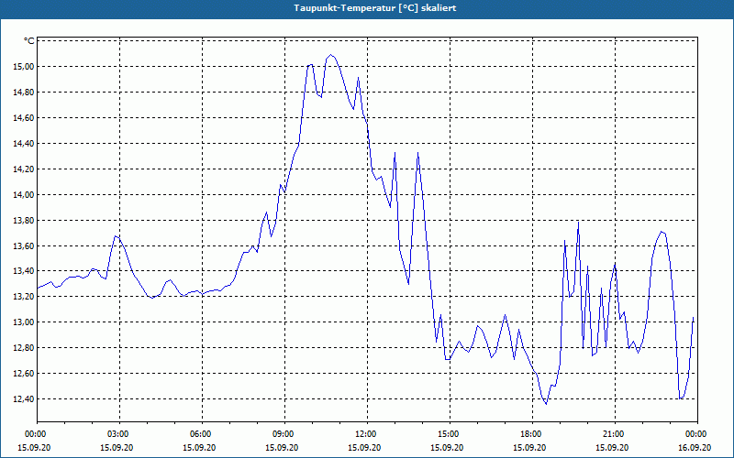The width and height of the screenshot is (734, 458).
Task: Select the '06:00' time label
Action: [x=202, y=433]
